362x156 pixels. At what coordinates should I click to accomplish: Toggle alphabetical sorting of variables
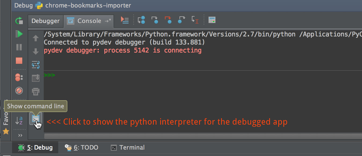(19, 121)
